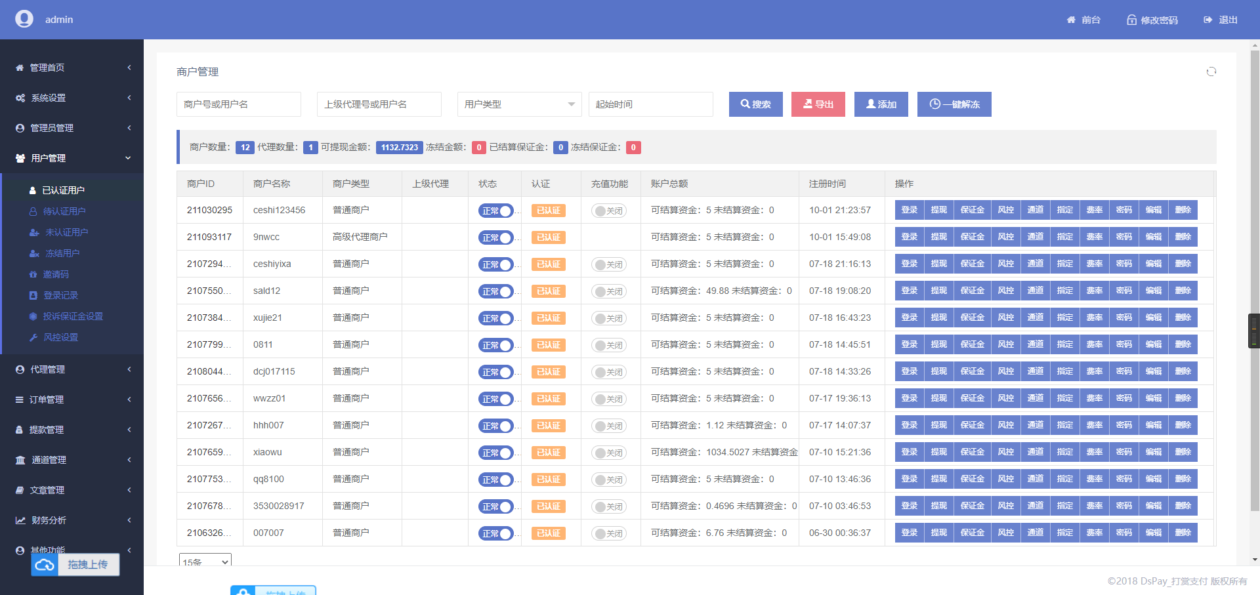Click the 财务分析 chart icon
The image size is (1260, 595).
[x=19, y=520]
